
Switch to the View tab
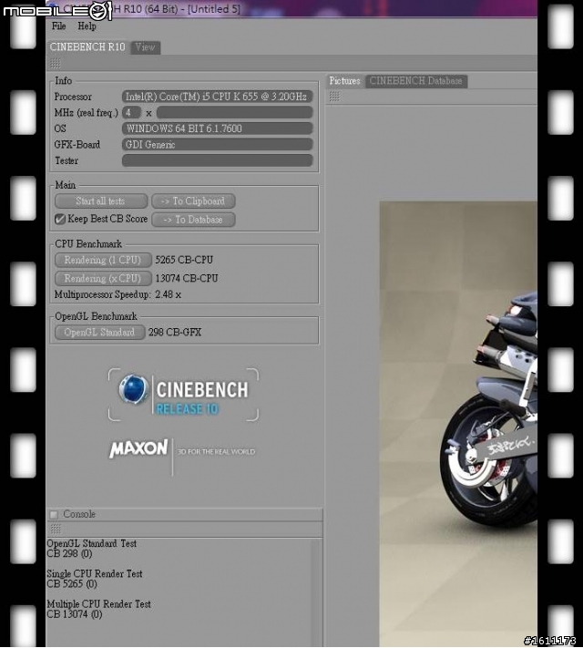point(145,47)
